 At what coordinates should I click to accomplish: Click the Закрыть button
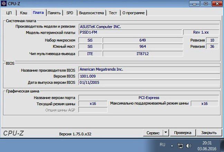pyautogui.click(x=209, y=133)
